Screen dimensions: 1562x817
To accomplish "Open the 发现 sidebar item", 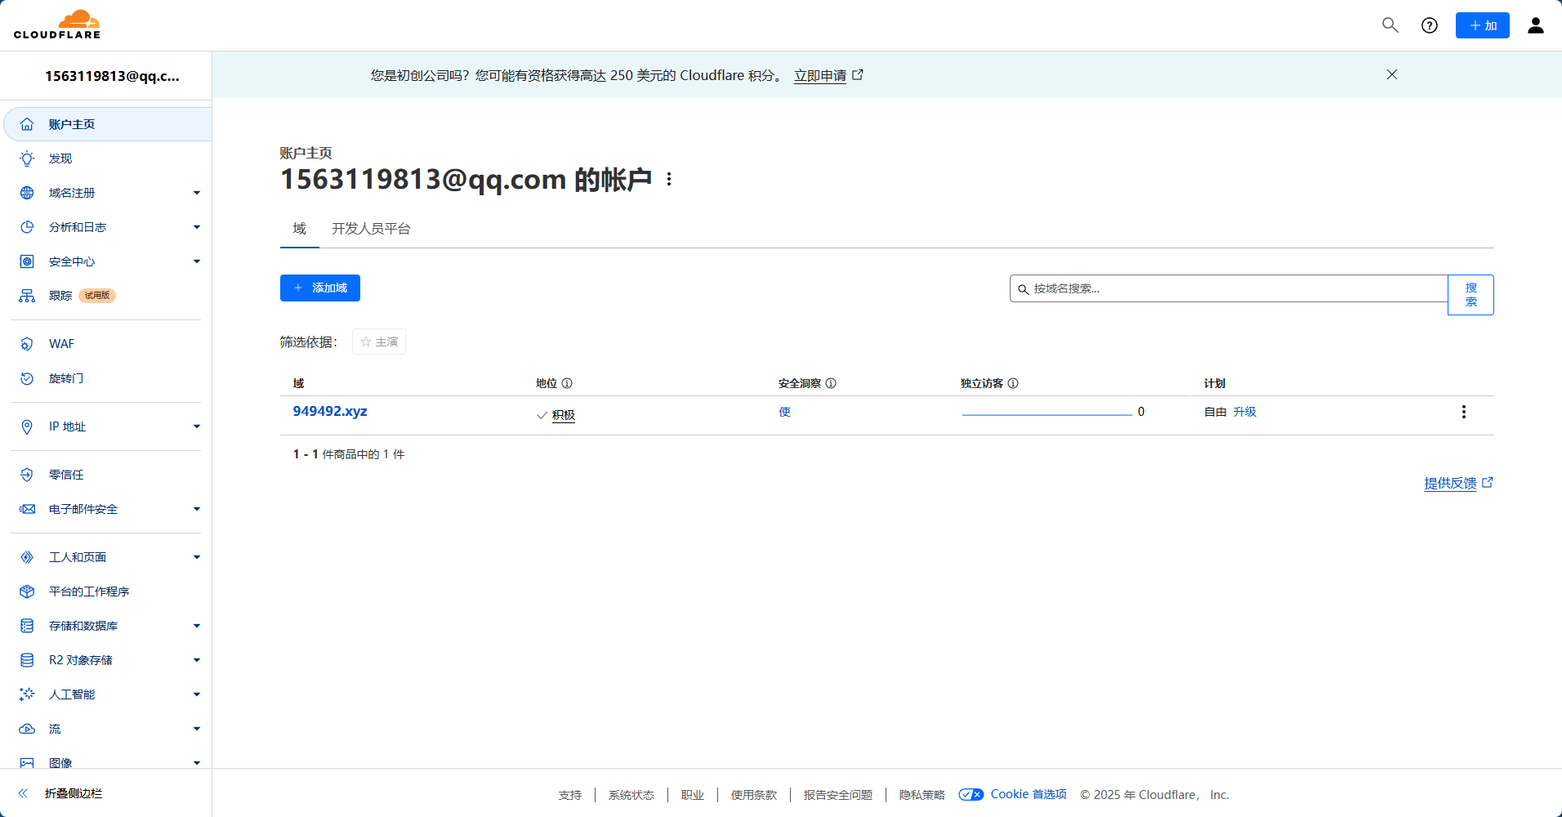I will click(x=108, y=158).
